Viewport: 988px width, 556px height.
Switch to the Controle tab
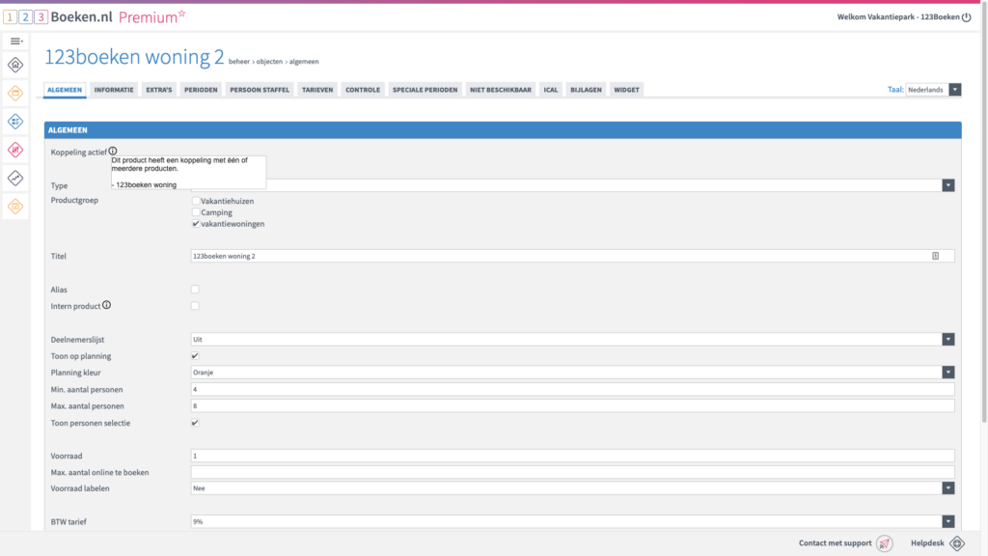[363, 90]
